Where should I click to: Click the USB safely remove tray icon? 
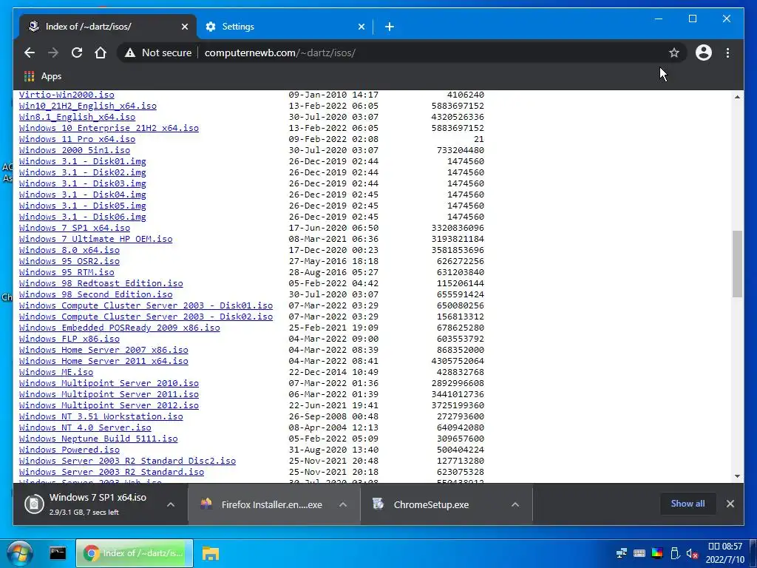[x=676, y=553]
